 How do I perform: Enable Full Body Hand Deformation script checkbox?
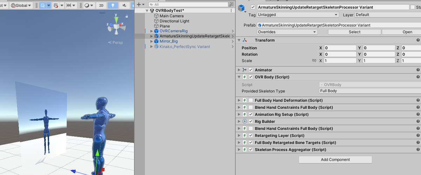click(250, 100)
